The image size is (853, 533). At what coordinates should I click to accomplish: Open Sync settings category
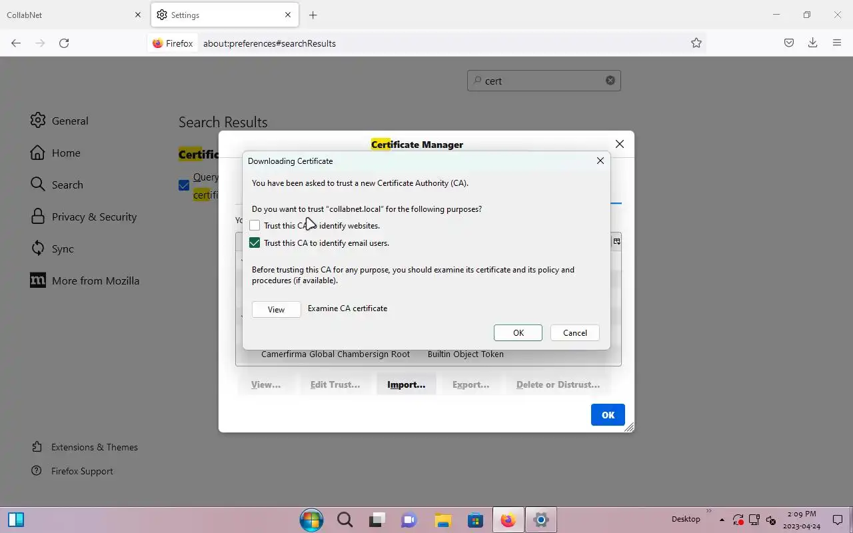(x=52, y=249)
